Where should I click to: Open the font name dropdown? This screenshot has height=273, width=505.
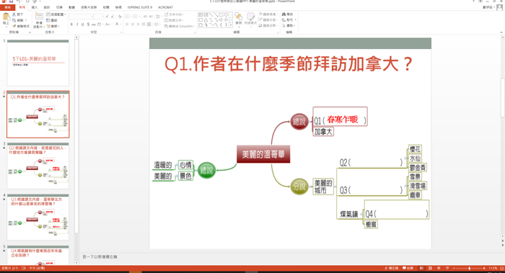(x=92, y=17)
